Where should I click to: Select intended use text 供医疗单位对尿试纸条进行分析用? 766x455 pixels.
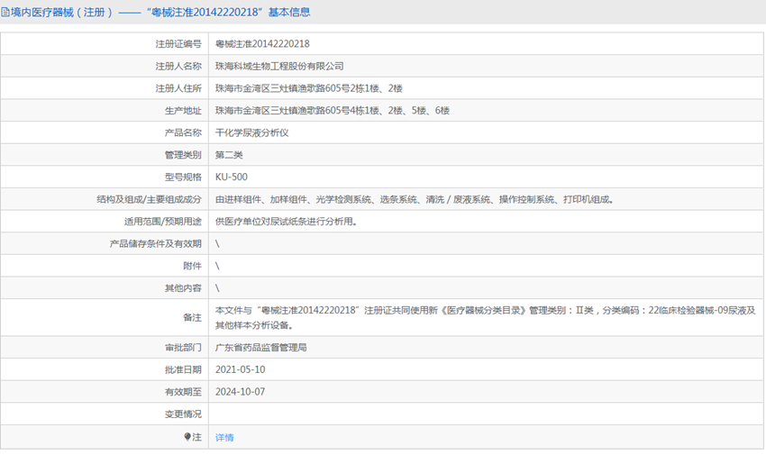coord(286,221)
